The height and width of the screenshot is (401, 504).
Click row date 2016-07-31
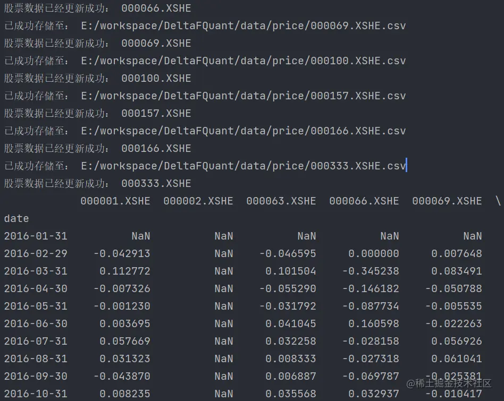36,341
